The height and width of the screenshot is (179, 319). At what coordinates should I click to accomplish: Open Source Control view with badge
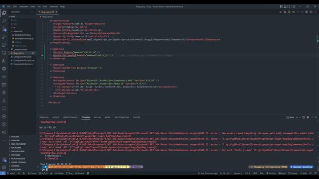point(4,29)
